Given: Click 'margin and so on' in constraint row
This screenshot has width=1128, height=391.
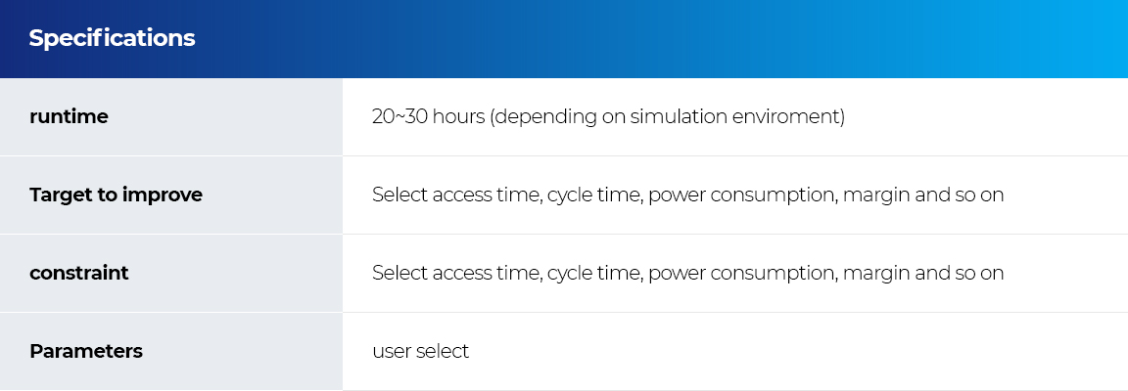Looking at the screenshot, I should pyautogui.click(x=923, y=274).
